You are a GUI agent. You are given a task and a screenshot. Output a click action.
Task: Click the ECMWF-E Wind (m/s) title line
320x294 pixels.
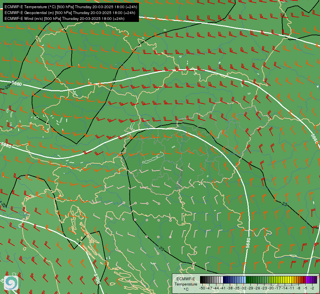pos(64,19)
